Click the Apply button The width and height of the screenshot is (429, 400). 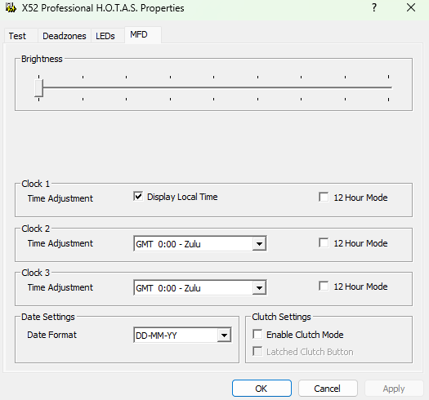pos(394,389)
